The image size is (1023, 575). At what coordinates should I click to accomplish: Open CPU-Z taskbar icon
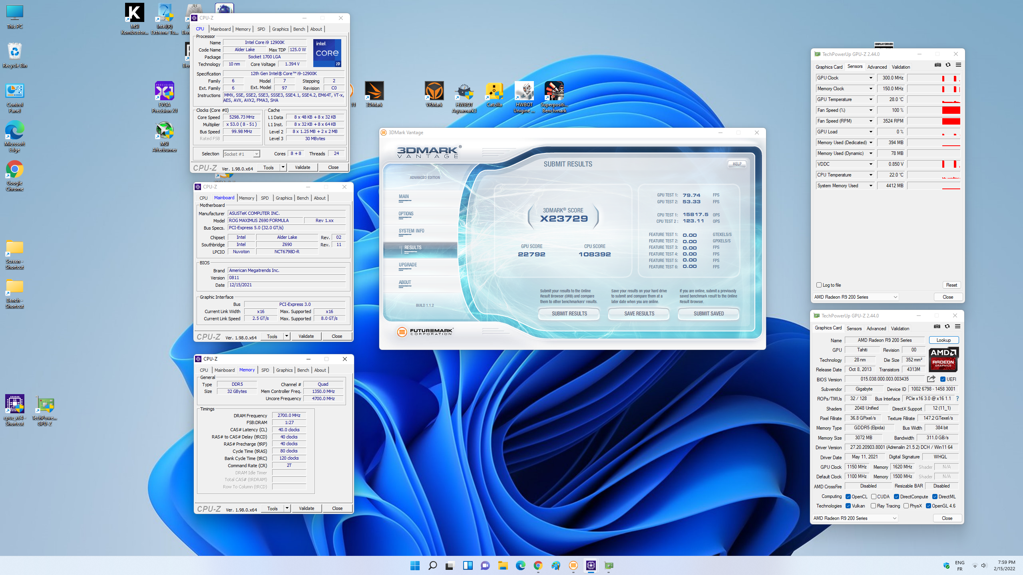click(x=591, y=565)
